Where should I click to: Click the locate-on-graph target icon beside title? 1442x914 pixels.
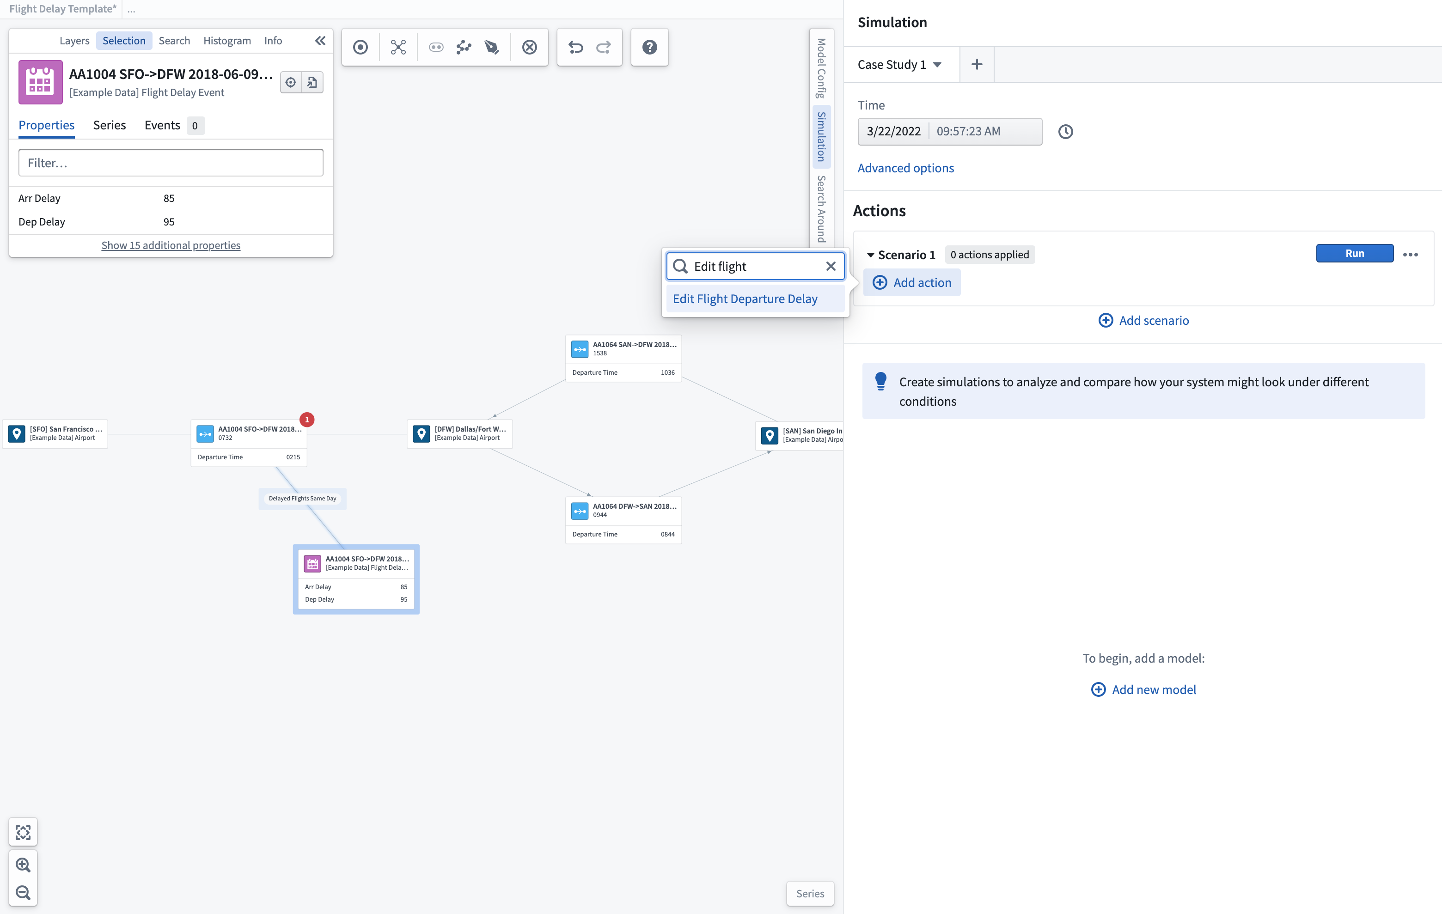291,83
